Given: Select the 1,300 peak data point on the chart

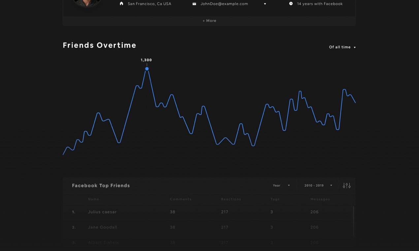Looking at the screenshot, I should pos(147,69).
